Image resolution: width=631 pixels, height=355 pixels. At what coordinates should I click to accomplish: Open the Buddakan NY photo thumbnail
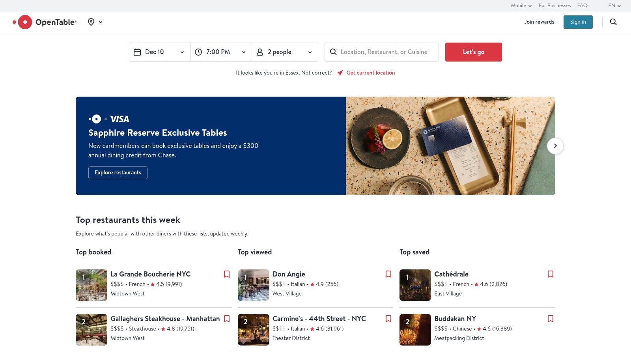[415, 330]
